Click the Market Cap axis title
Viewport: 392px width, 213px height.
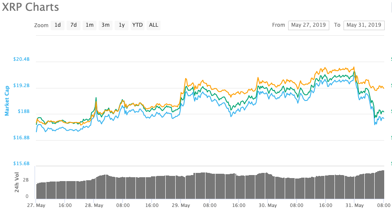pos(7,100)
